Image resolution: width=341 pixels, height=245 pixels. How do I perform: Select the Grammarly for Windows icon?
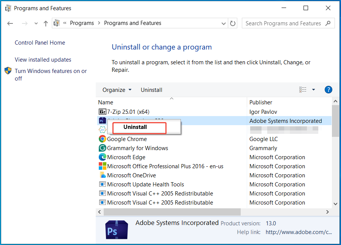[x=102, y=148]
